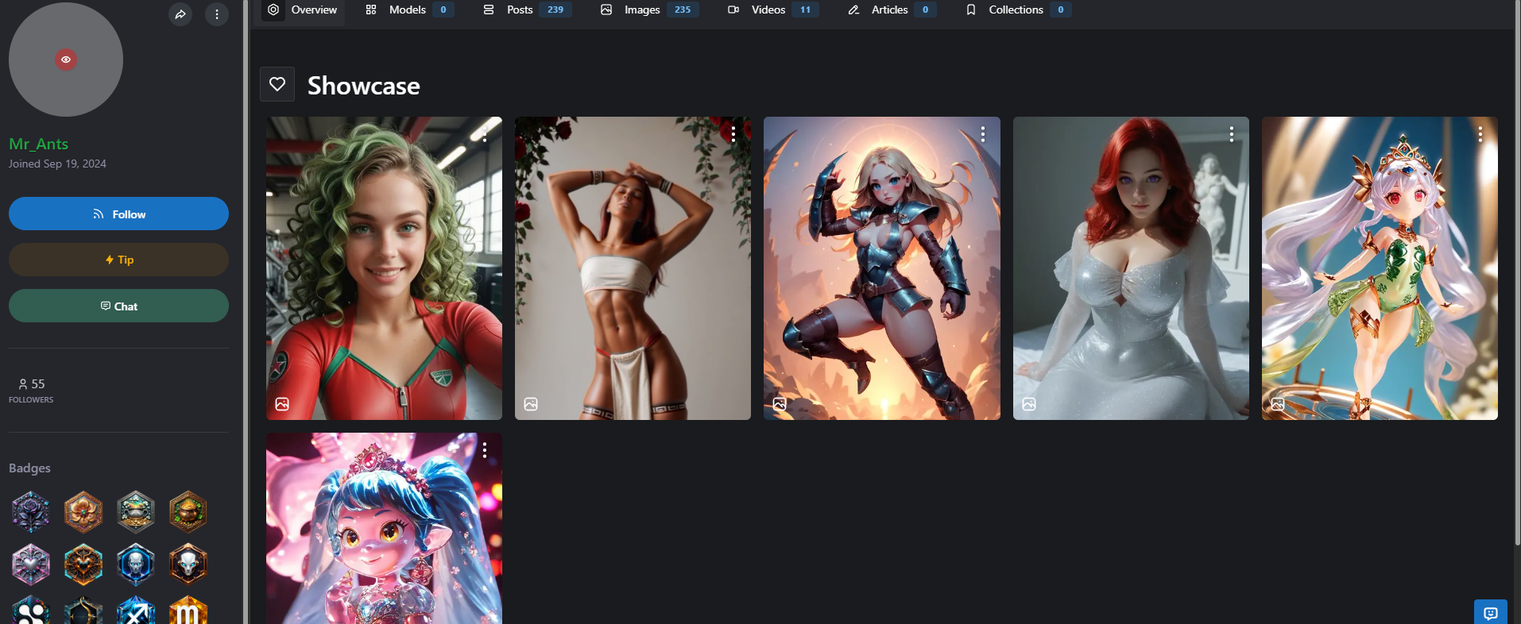Click the gray profile avatar circle

[x=66, y=60]
